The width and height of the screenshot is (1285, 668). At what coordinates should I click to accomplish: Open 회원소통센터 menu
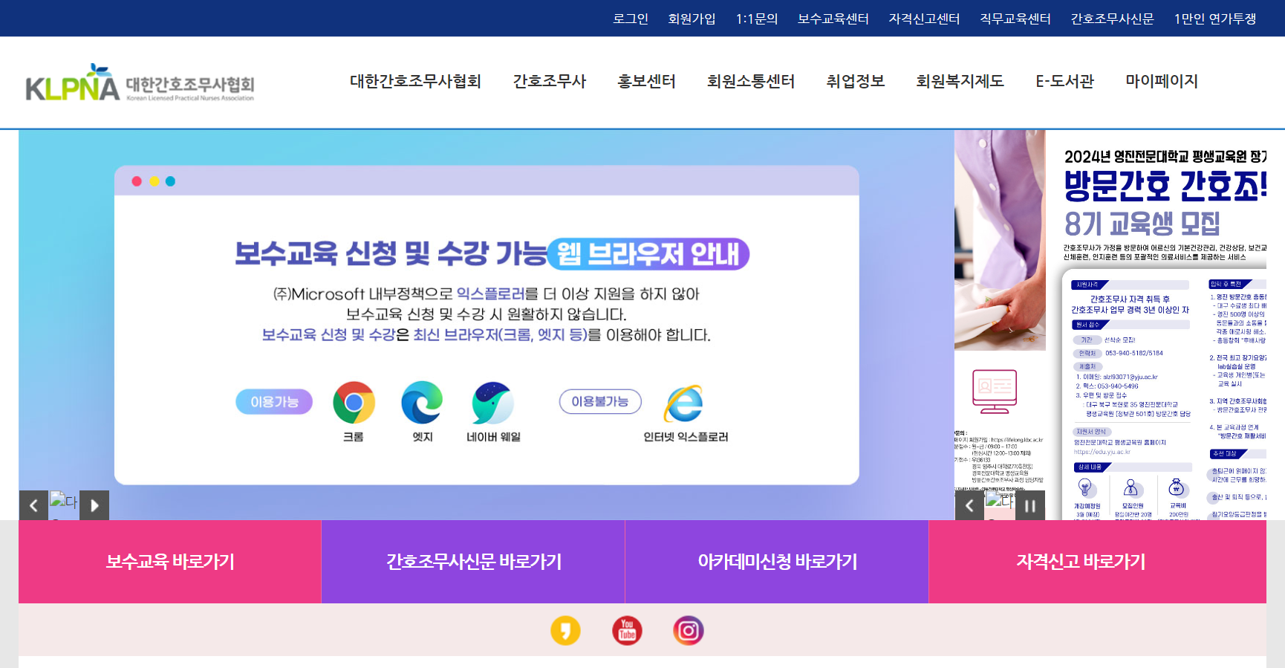click(751, 81)
